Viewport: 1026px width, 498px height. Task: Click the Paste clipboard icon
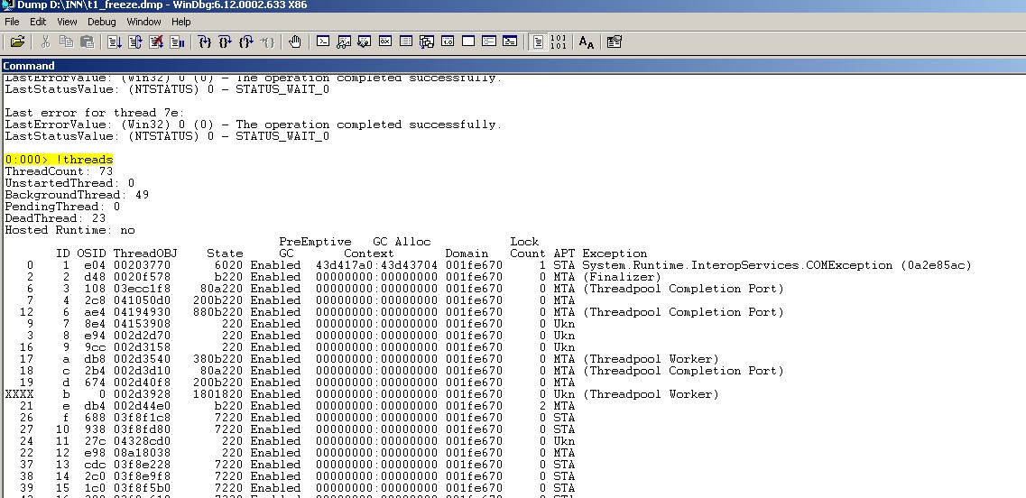pos(87,41)
